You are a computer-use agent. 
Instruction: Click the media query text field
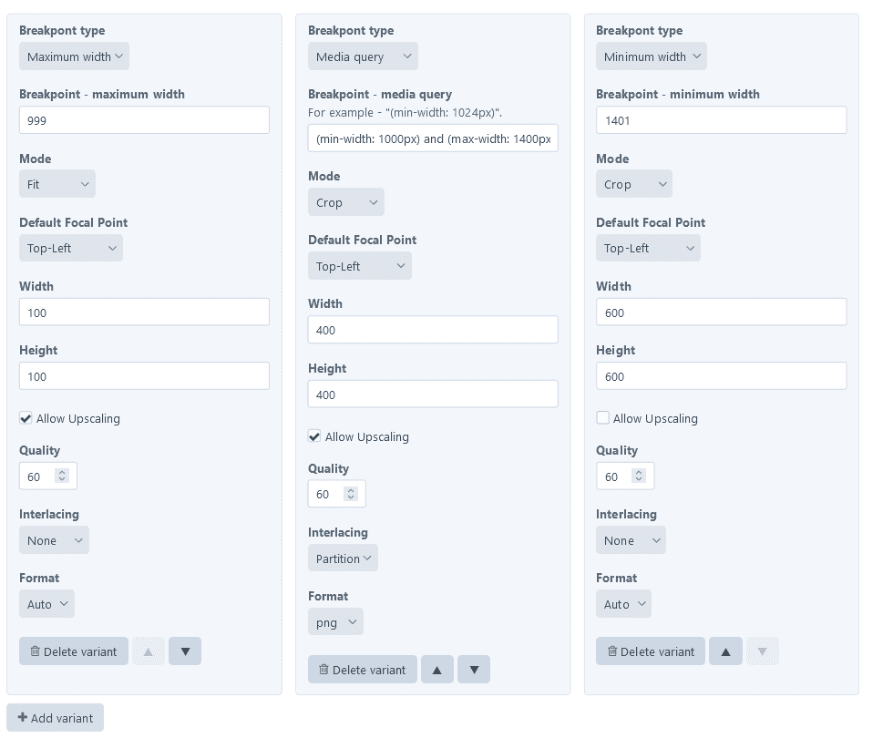tap(433, 138)
